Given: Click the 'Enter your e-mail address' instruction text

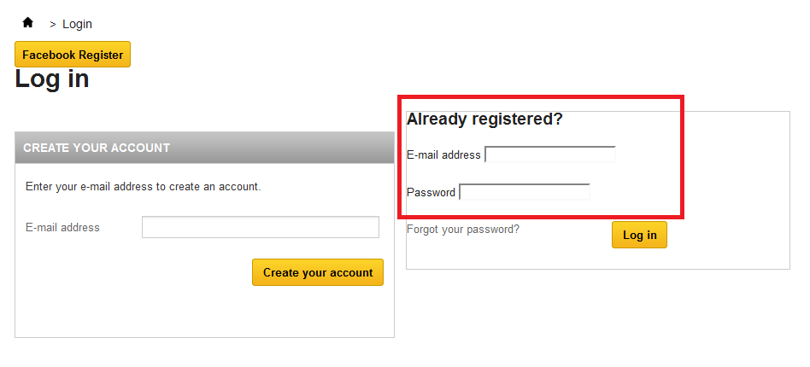Looking at the screenshot, I should click(143, 186).
